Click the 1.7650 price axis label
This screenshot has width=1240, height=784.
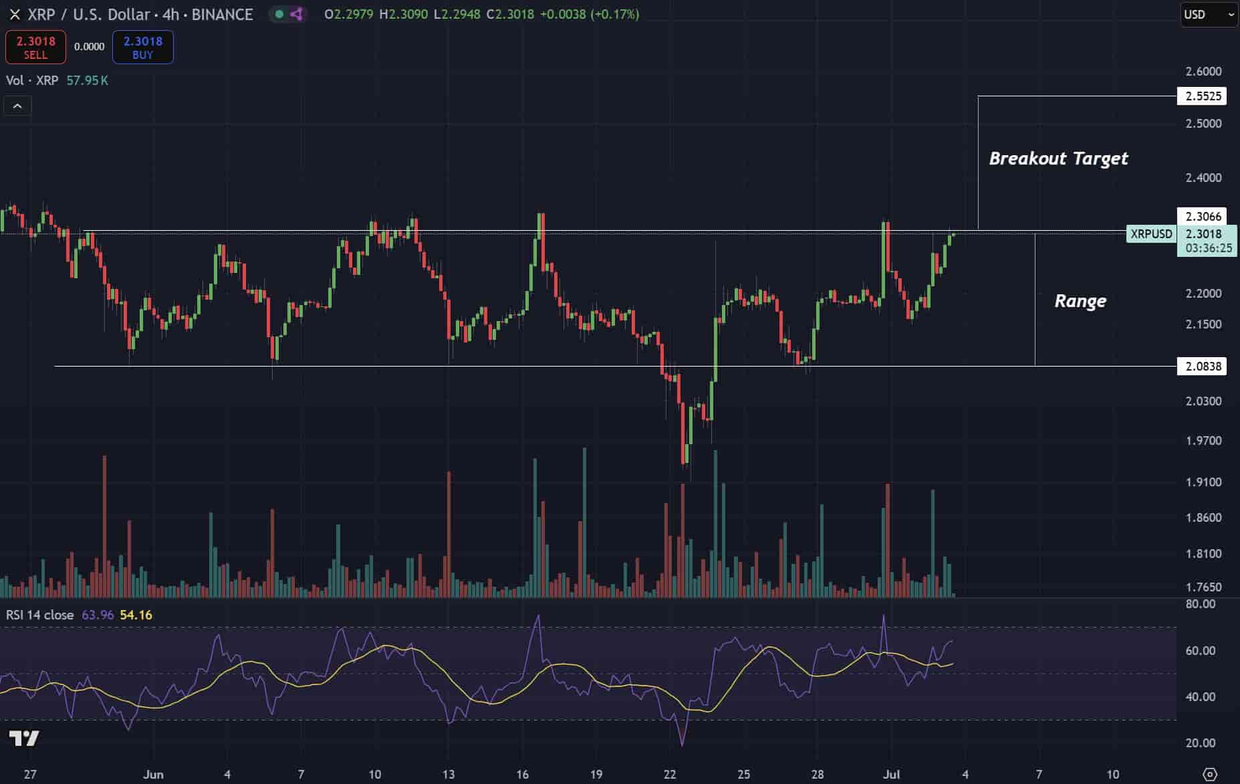pos(1203,587)
